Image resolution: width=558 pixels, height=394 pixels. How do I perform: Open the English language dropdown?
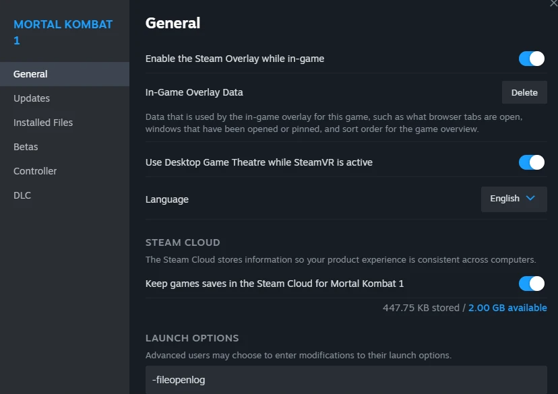(x=514, y=199)
